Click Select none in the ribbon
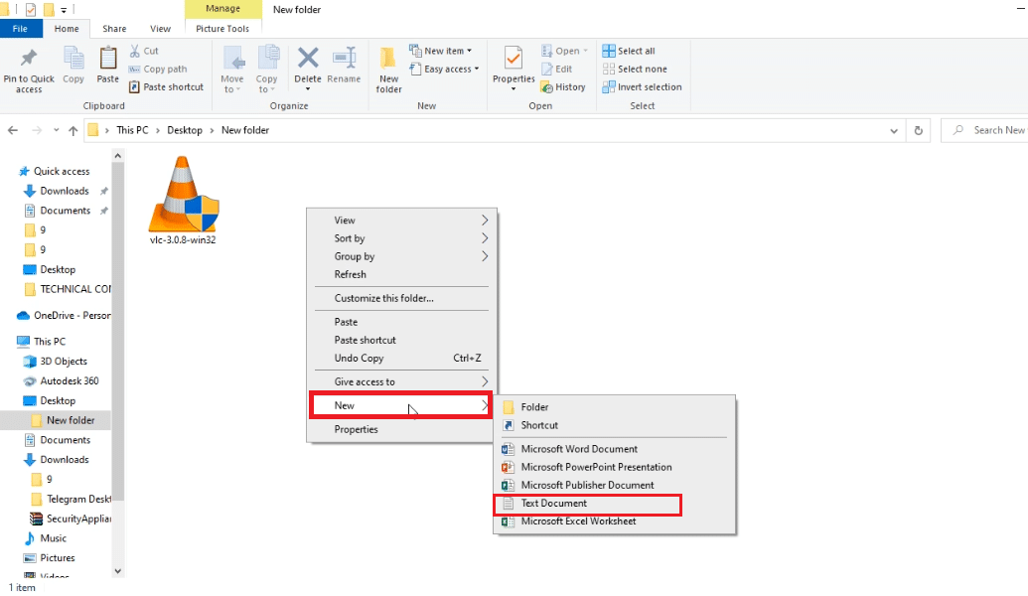 click(x=635, y=69)
